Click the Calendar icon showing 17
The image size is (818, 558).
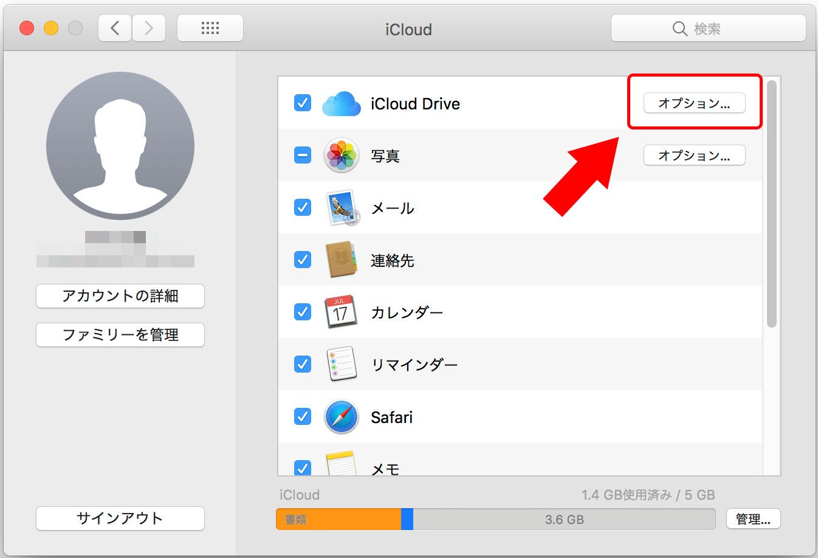(x=340, y=312)
